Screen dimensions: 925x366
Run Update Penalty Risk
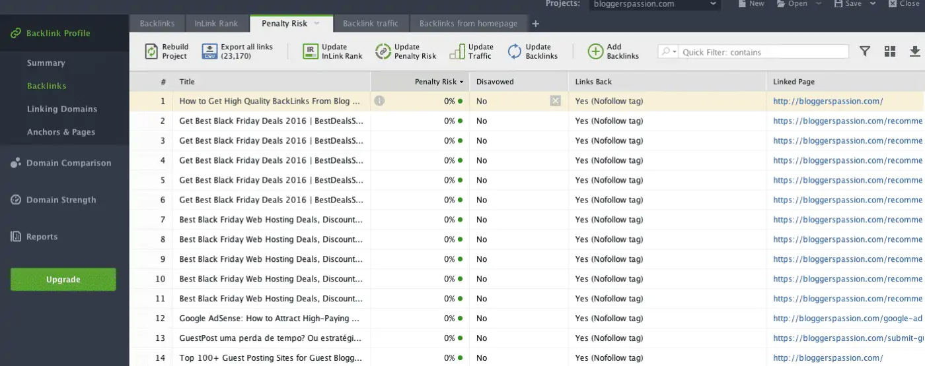pyautogui.click(x=383, y=51)
